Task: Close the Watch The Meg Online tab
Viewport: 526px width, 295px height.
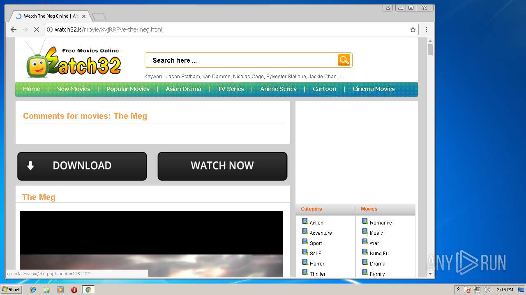Action: (84, 16)
